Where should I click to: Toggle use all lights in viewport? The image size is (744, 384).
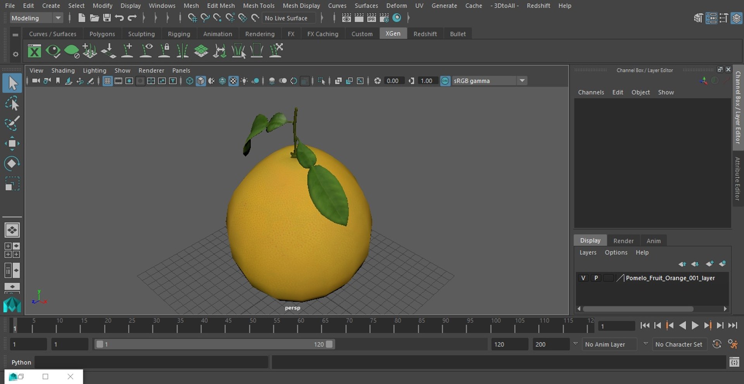(x=245, y=81)
